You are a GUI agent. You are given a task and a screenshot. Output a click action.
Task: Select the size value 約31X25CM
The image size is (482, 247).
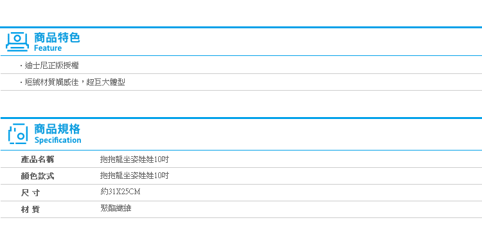coord(121,192)
